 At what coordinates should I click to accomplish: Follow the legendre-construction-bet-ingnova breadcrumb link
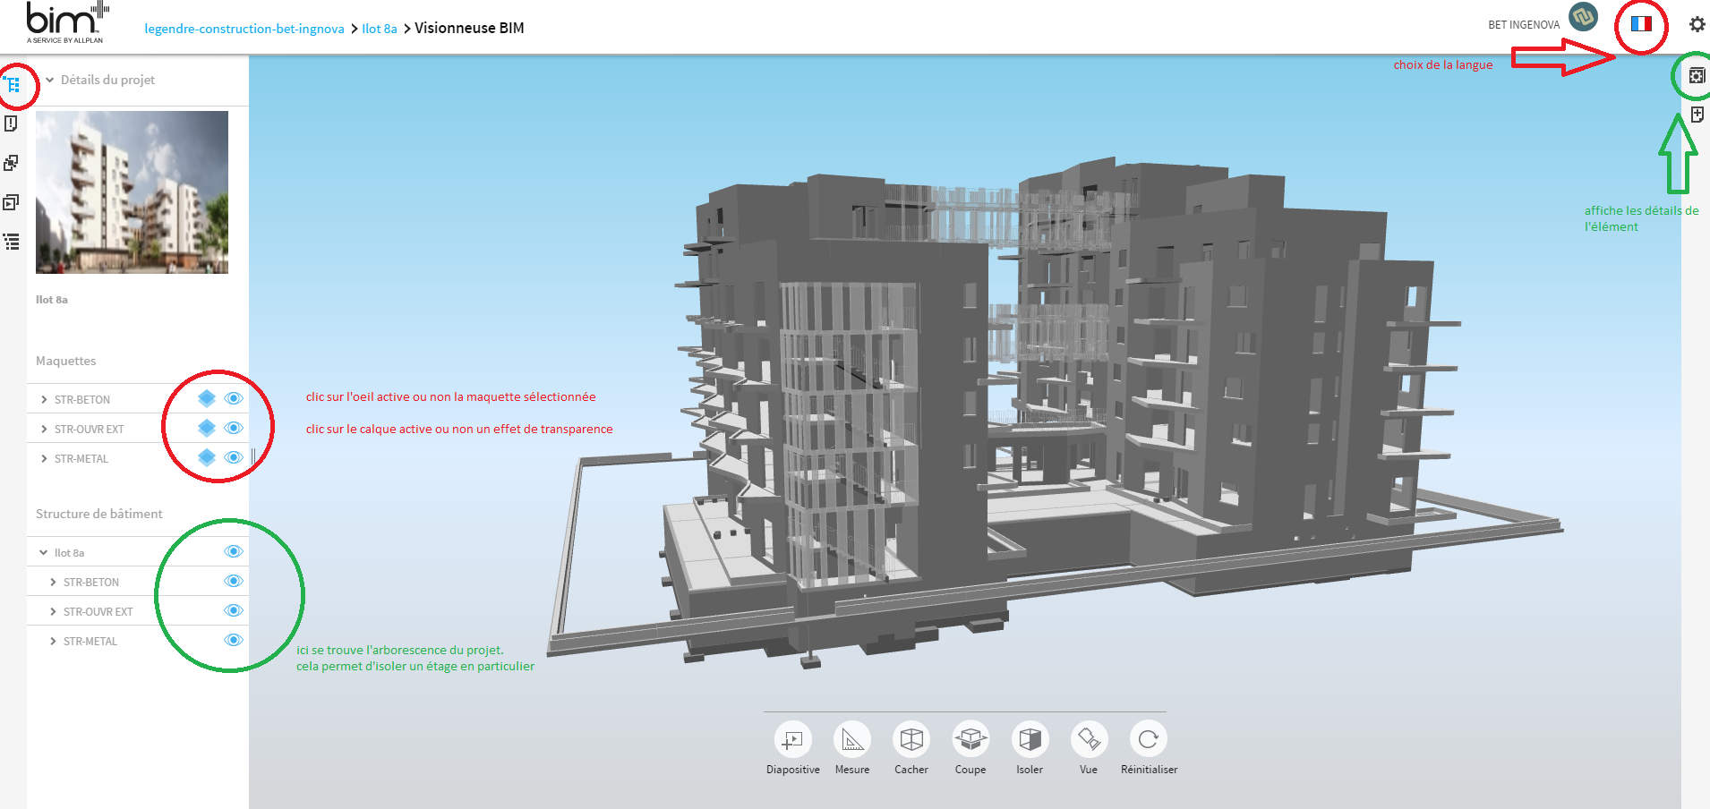[244, 29]
